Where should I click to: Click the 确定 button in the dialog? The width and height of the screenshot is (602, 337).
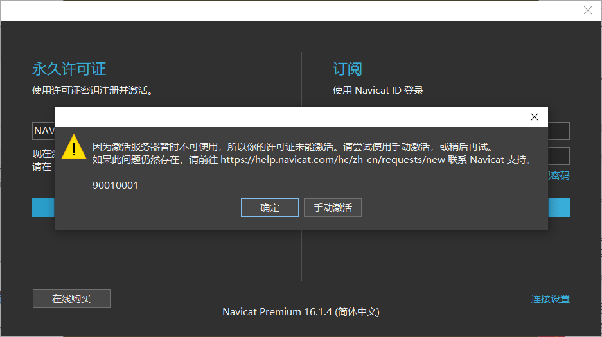(269, 207)
